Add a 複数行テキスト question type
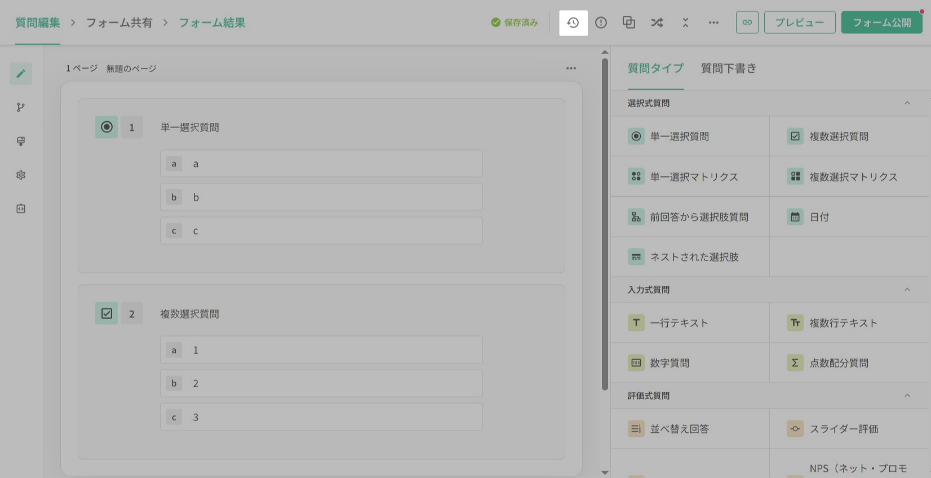This screenshot has height=478, width=931. (850, 323)
